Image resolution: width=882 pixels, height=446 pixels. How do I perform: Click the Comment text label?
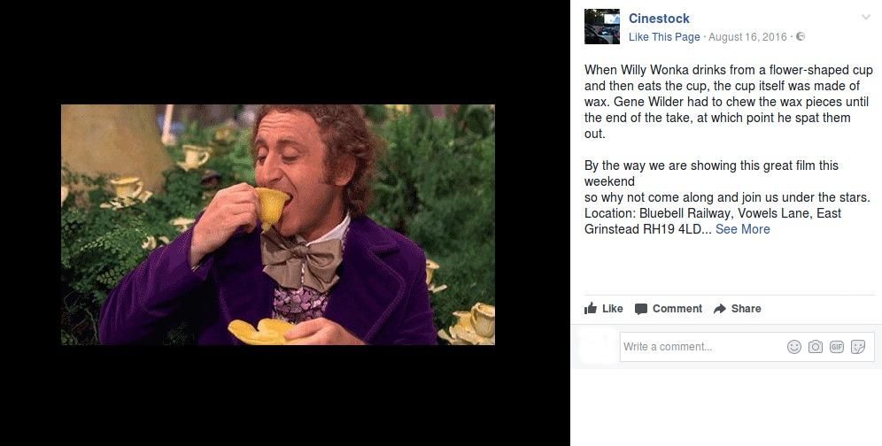(677, 309)
